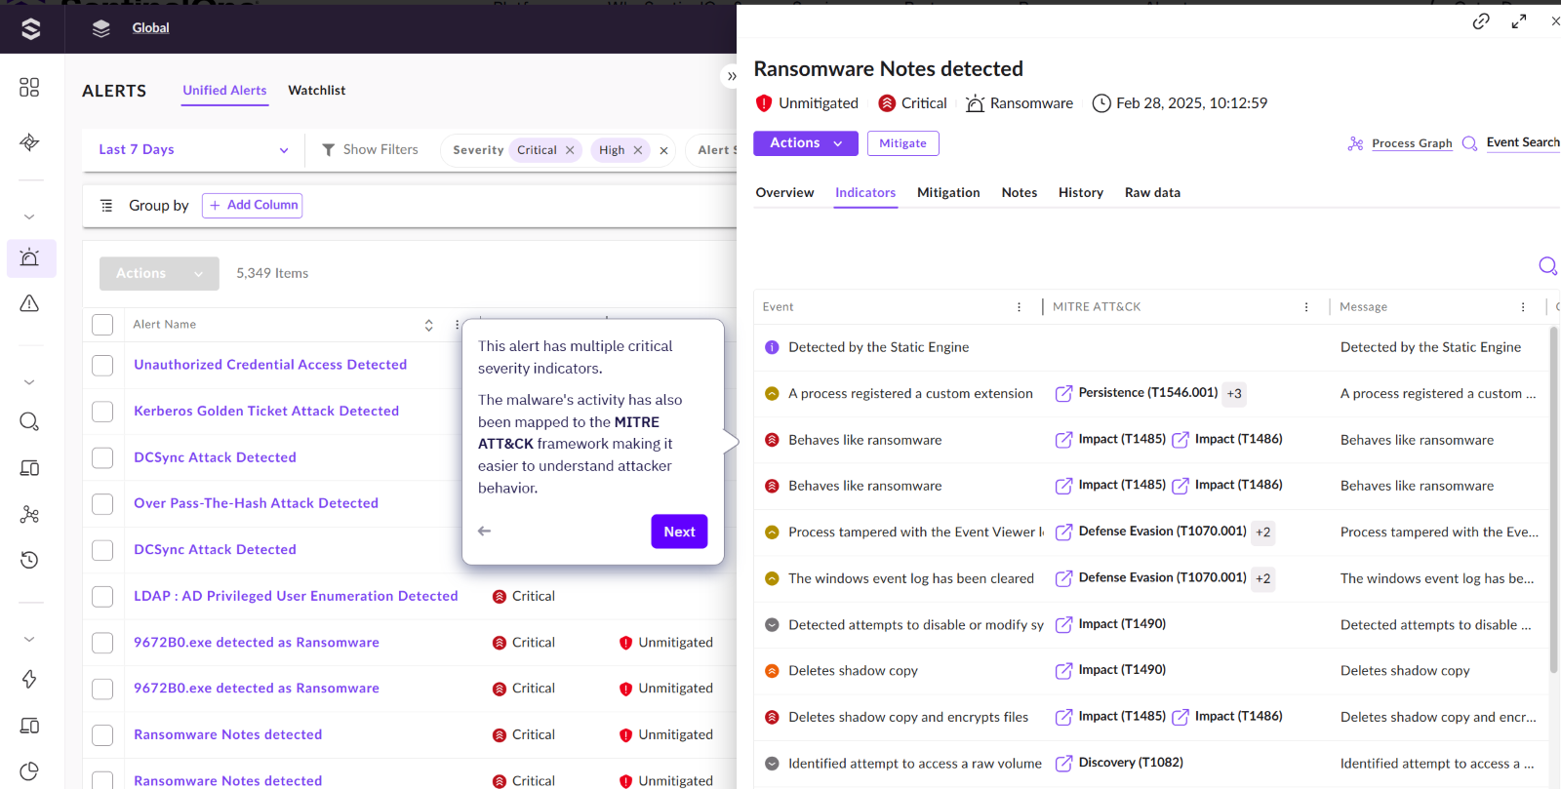Viewport: 1561px width, 789px height.
Task: Check Unauthorized Credential Access Detected row
Action: [x=102, y=365]
